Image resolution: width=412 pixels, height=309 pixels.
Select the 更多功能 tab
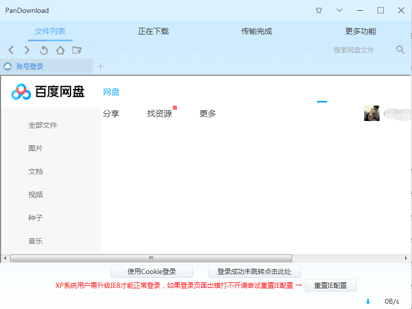click(360, 31)
